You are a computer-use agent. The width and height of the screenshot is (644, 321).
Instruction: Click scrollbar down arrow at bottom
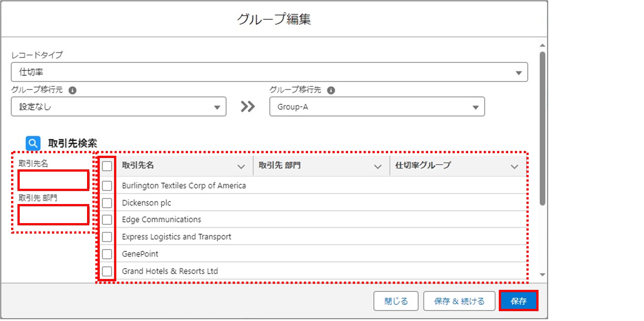(542, 275)
